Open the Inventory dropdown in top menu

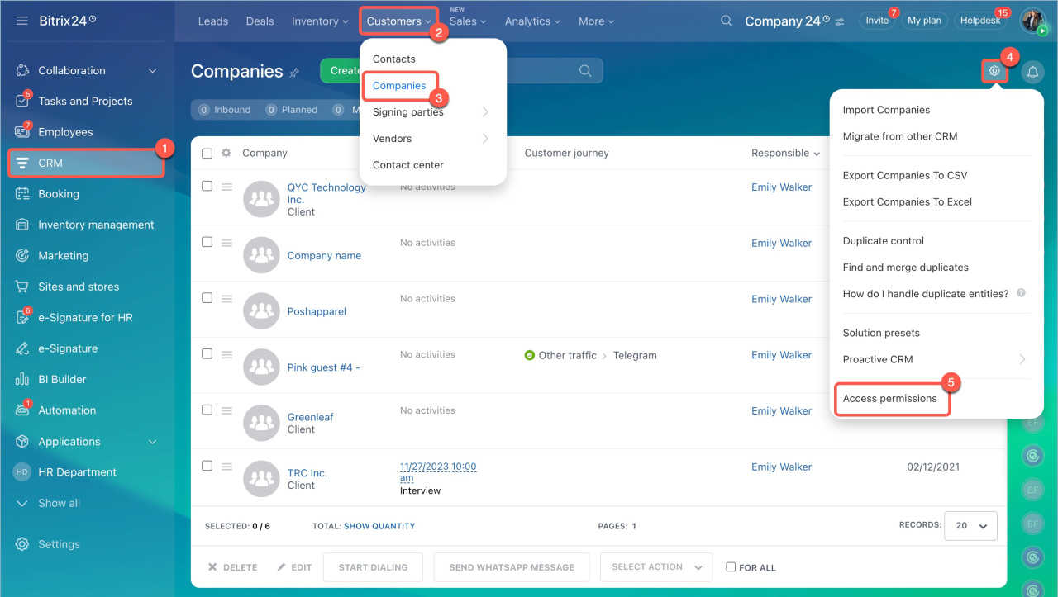pos(320,21)
